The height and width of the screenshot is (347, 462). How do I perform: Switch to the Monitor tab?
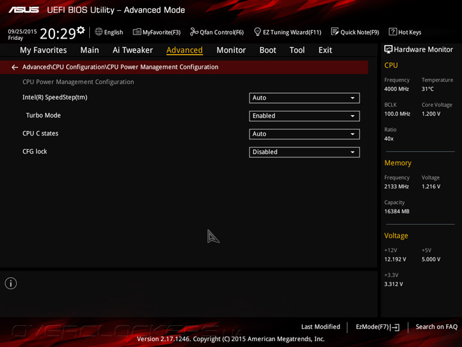(x=231, y=50)
